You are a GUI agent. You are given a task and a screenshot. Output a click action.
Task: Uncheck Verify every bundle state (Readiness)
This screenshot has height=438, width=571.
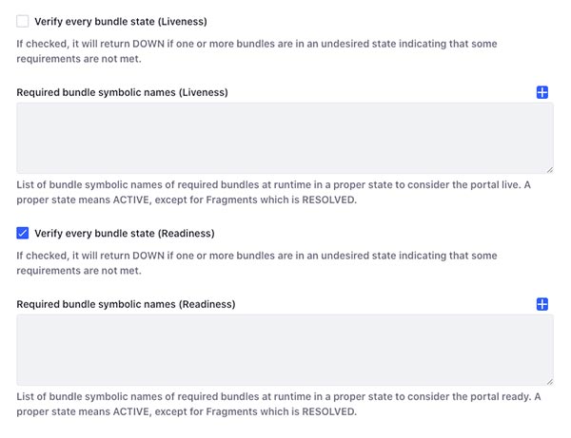pos(23,233)
